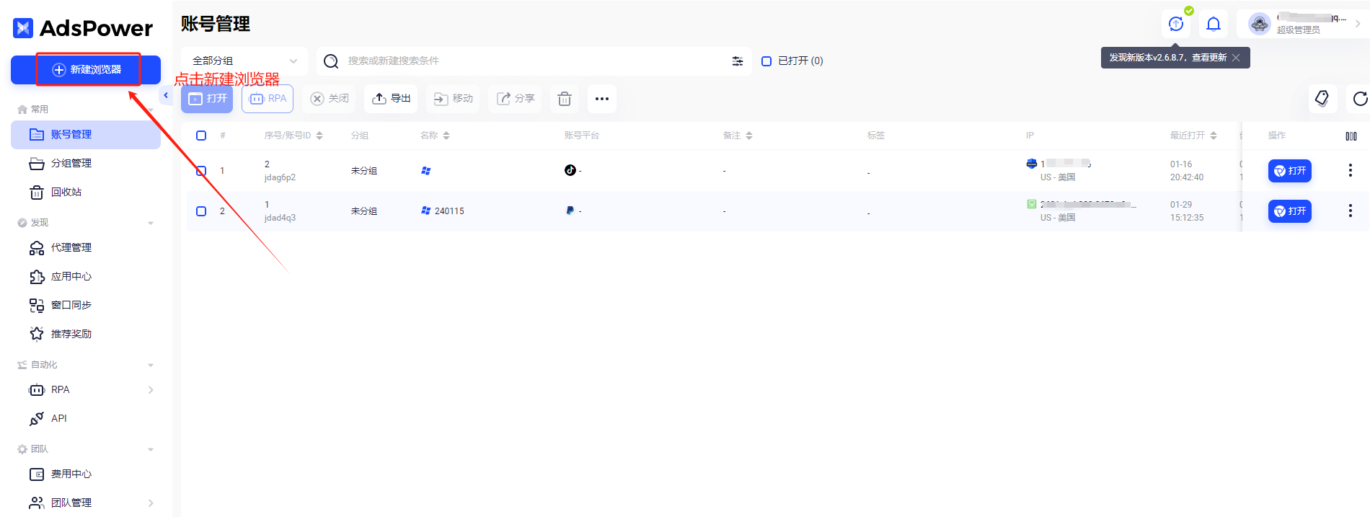Open column settings icon in header

[x=1351, y=136]
